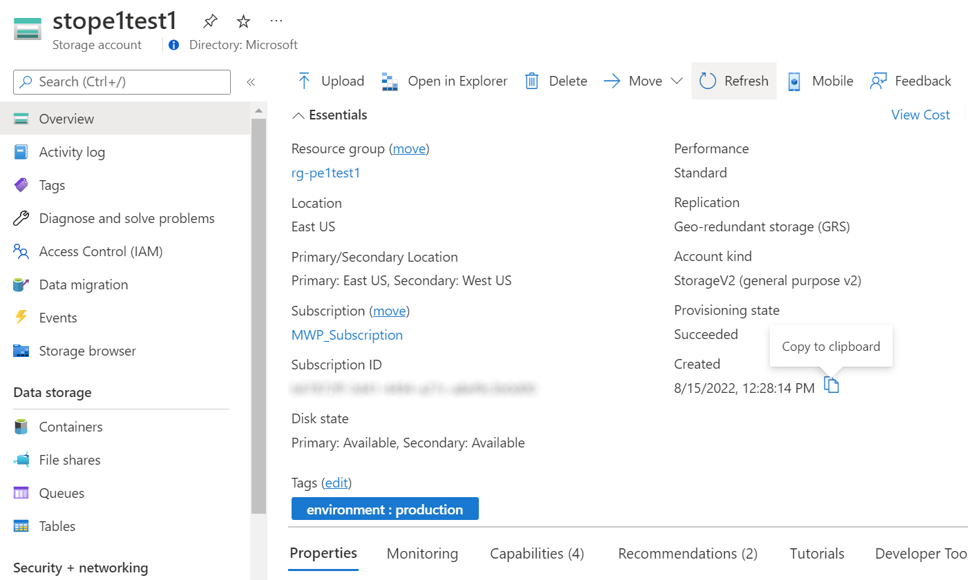The height and width of the screenshot is (580, 968).
Task: Copy Created date using clipboard icon
Action: tap(832, 386)
